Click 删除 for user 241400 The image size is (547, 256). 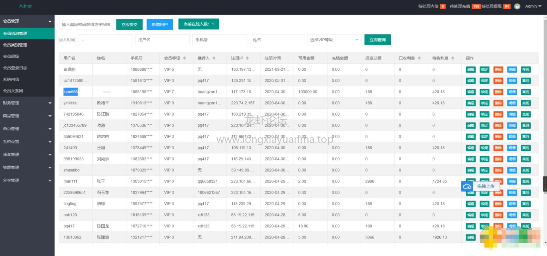coord(498,148)
